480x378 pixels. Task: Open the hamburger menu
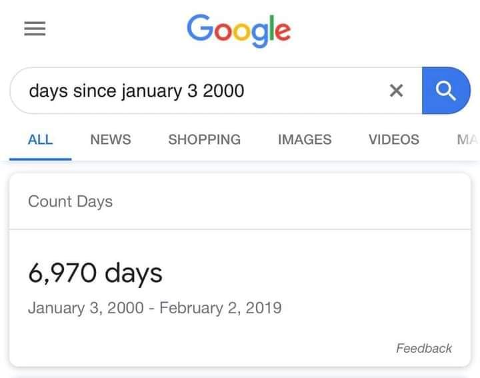[x=35, y=29]
